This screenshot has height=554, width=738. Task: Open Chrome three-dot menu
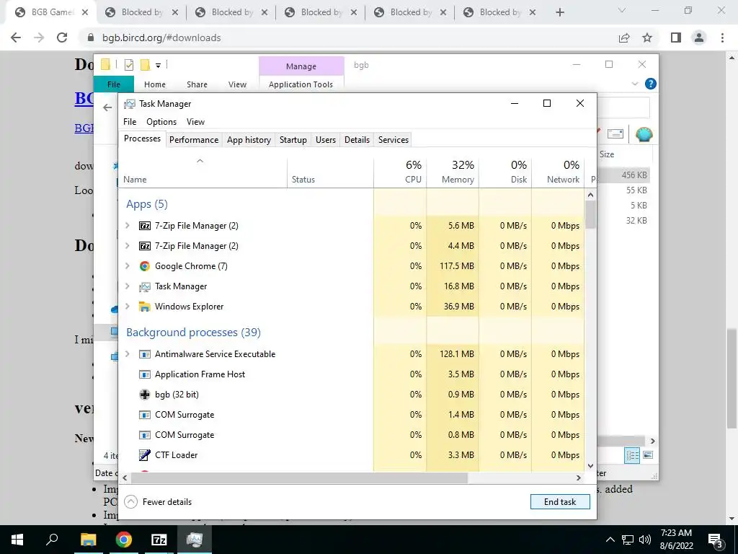(722, 38)
